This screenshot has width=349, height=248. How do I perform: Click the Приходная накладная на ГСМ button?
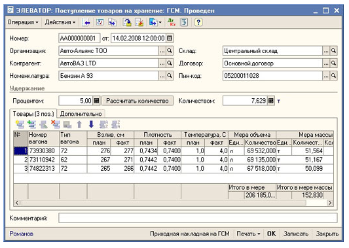point(190,234)
